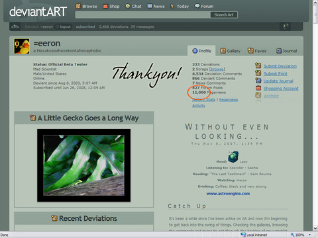The height and width of the screenshot is (238, 318).
Task: Click icon beside Recent Deviations heading
Action: click(x=54, y=218)
